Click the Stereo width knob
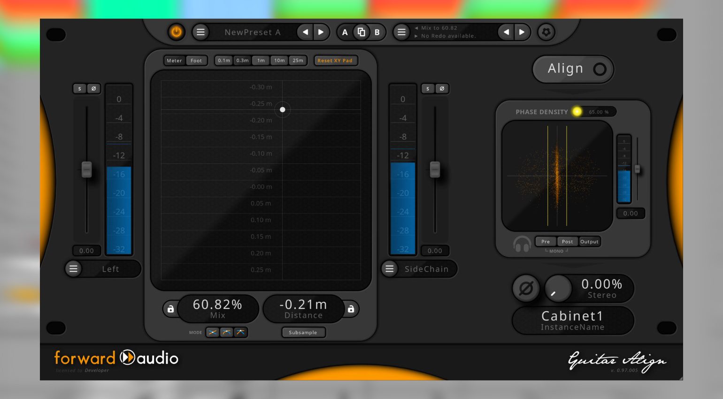Viewport: 723px width, 399px height. coord(557,288)
